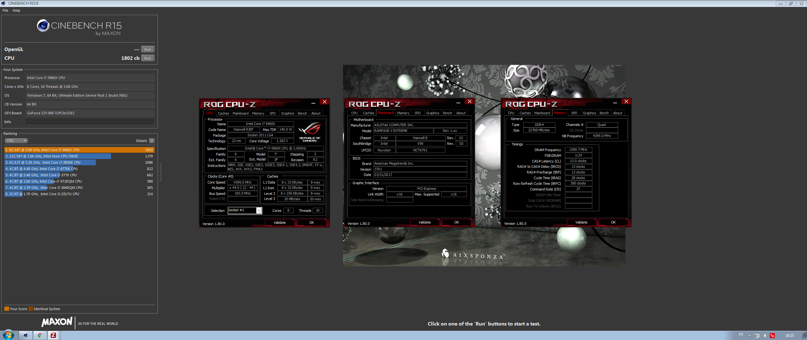Click the Cinema 4D icon in taskbar
807x340 pixels.
(26, 335)
